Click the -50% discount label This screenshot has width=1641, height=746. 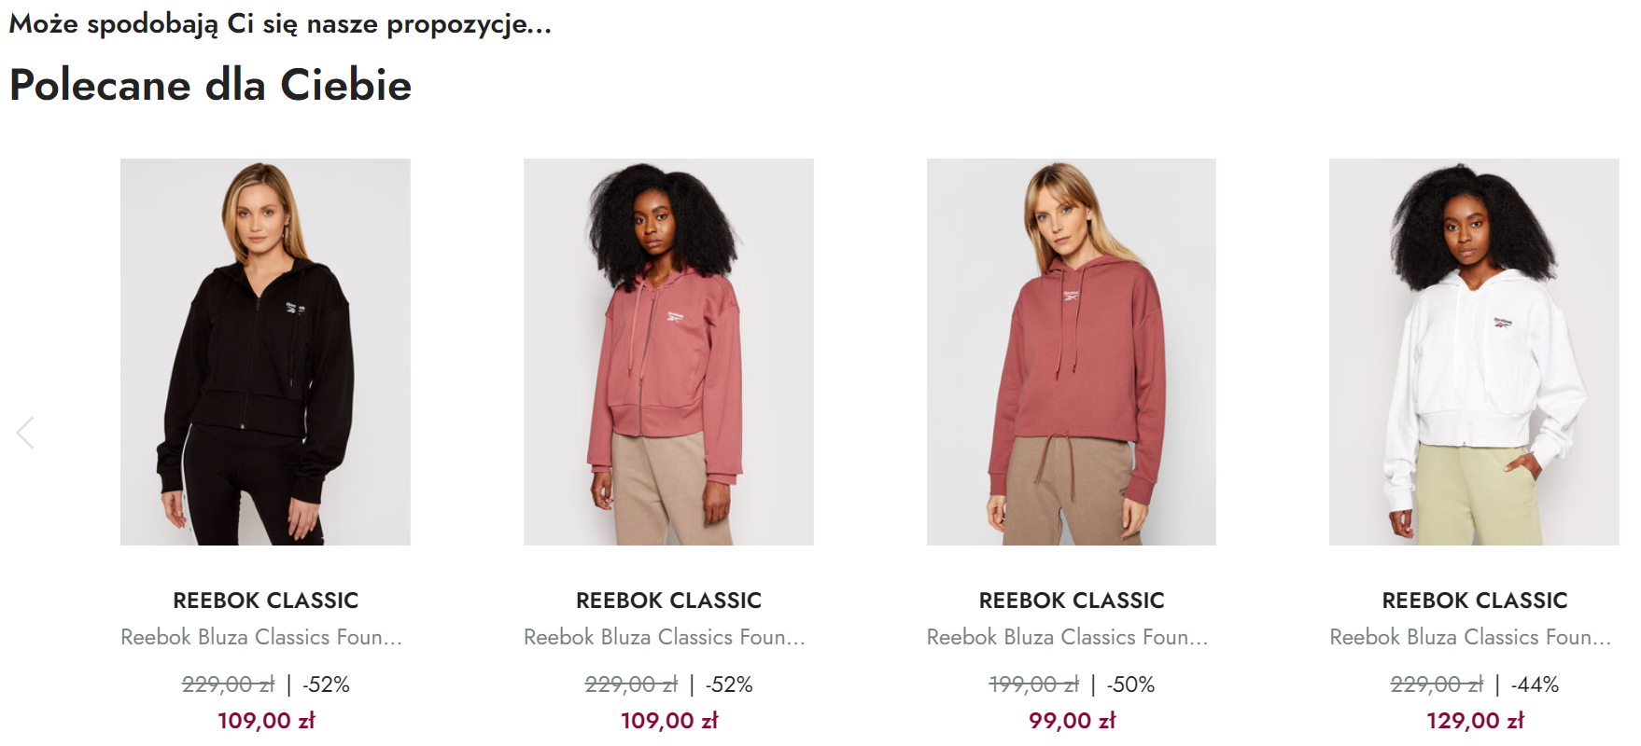1131,685
